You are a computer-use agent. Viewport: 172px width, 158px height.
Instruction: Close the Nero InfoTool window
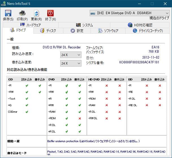[x=165, y=4]
